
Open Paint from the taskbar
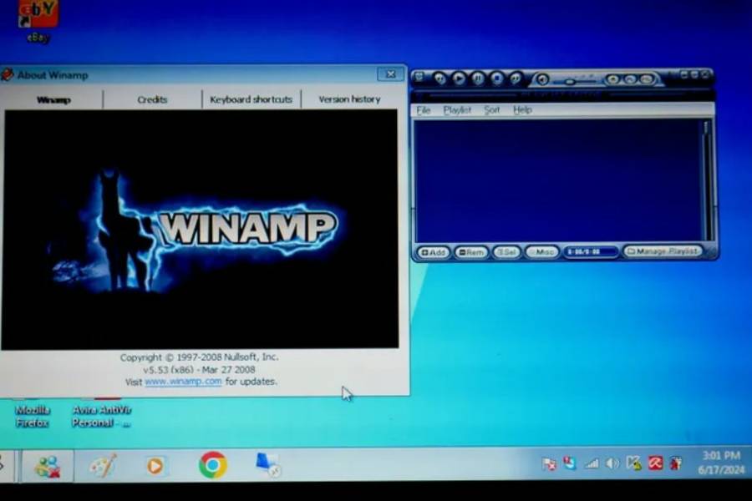103,465
